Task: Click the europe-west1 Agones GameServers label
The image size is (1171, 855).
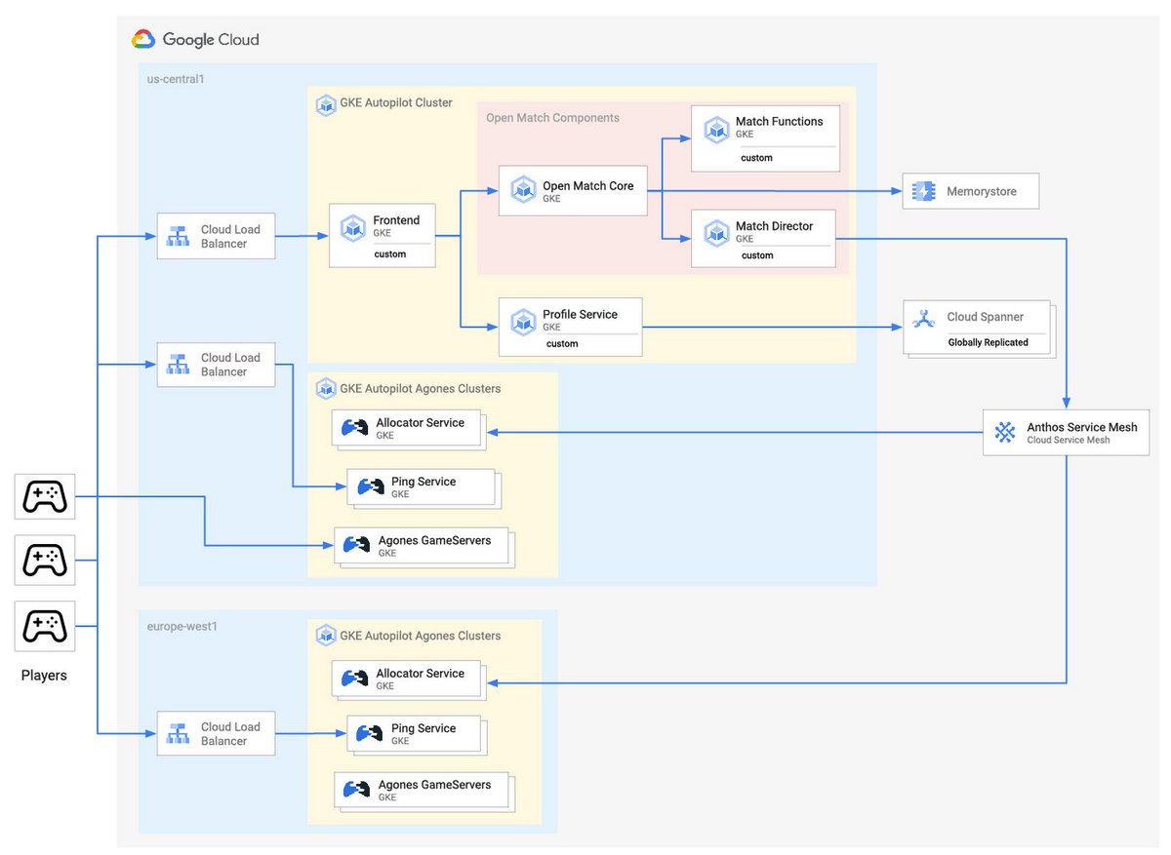Action: coord(435,785)
